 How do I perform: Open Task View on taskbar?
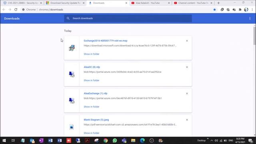click(13, 140)
